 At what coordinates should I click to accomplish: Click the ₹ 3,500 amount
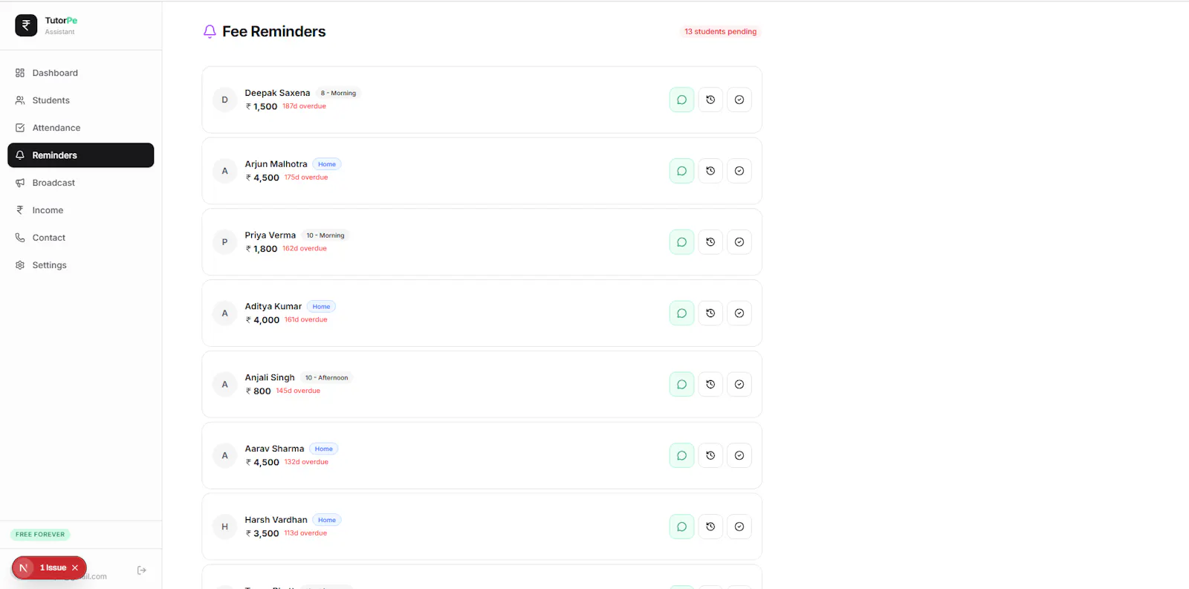tap(262, 533)
